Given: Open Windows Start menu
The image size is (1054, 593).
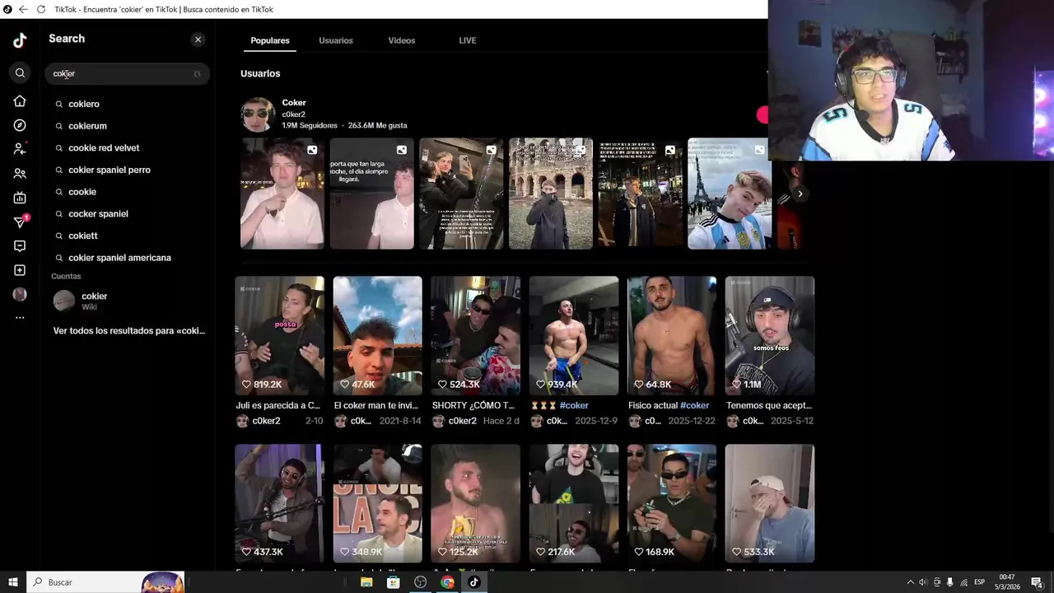Looking at the screenshot, I should point(13,582).
